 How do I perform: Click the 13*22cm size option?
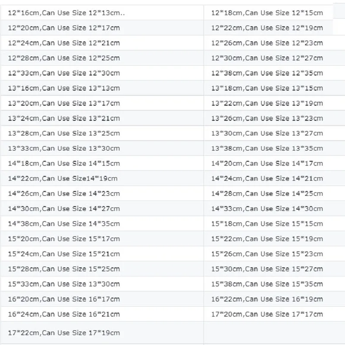point(267,103)
